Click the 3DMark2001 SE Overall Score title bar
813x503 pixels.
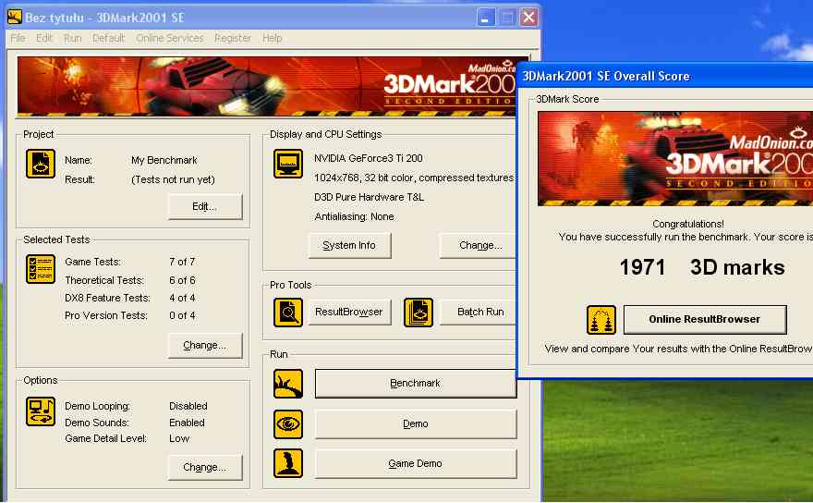click(666, 77)
